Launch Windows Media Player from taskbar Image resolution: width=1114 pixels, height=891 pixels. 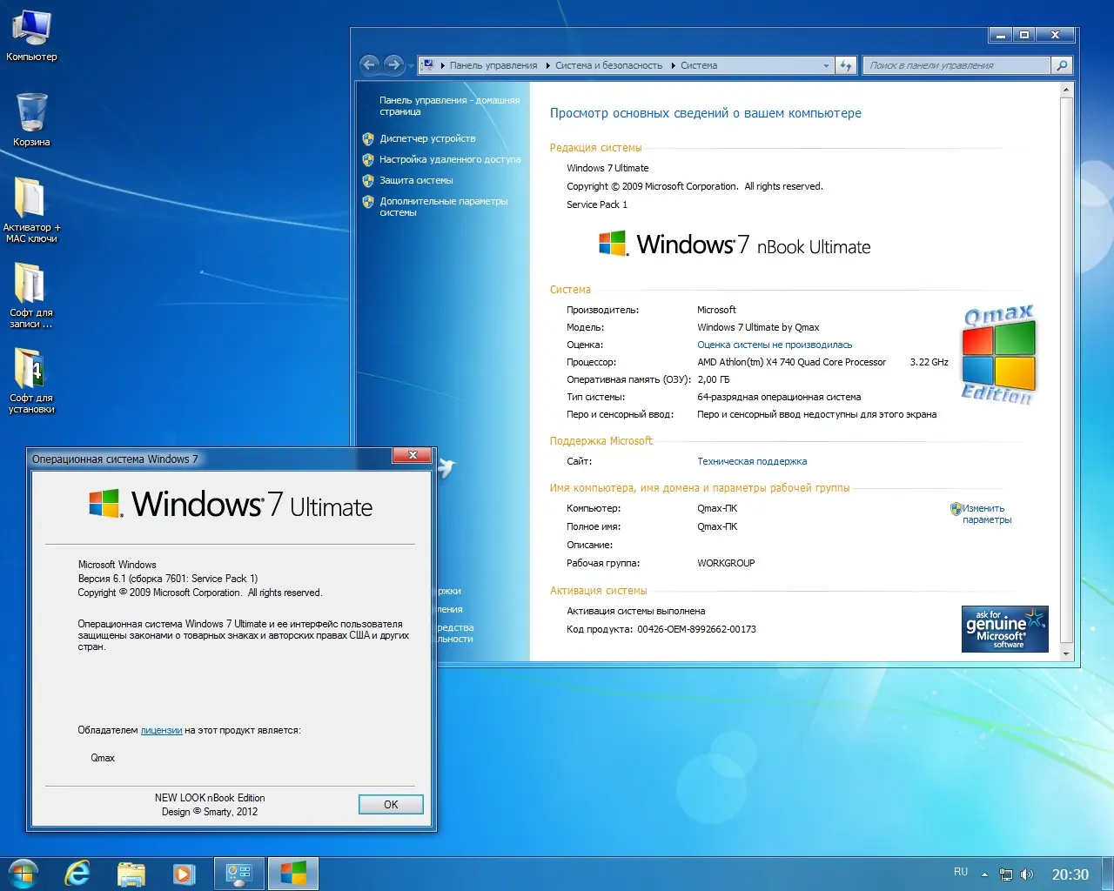point(184,874)
